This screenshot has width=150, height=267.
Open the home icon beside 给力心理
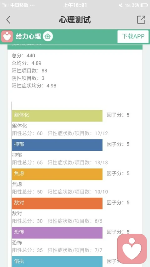(x=48, y=36)
